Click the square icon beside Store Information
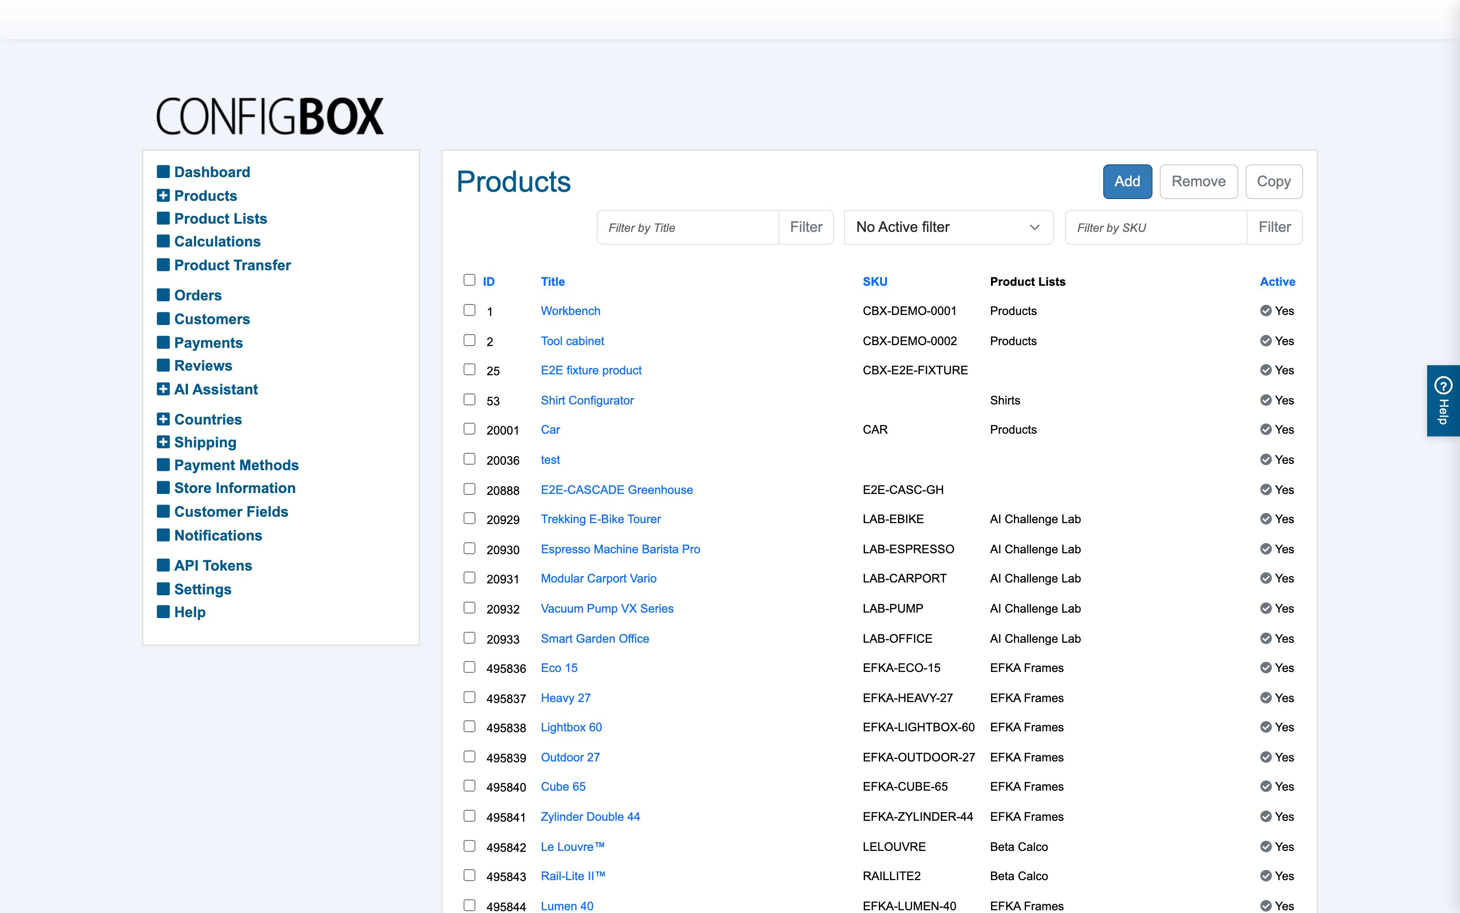This screenshot has width=1460, height=913. [x=163, y=487]
